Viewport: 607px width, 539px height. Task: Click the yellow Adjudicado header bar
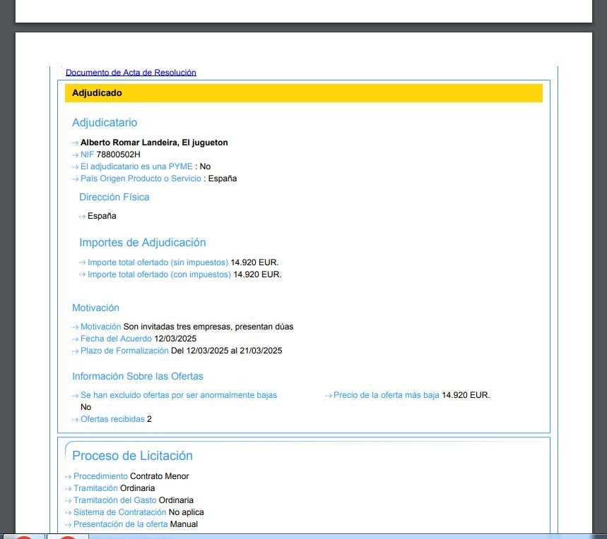click(303, 93)
